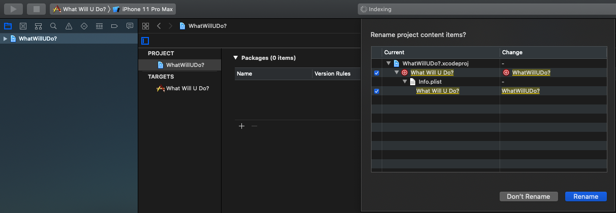
Task: Open the Test navigator diamond icon
Action: (84, 26)
